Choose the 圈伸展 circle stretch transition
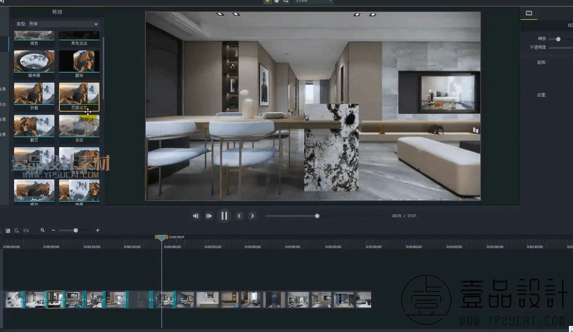The width and height of the screenshot is (573, 332). 34,61
